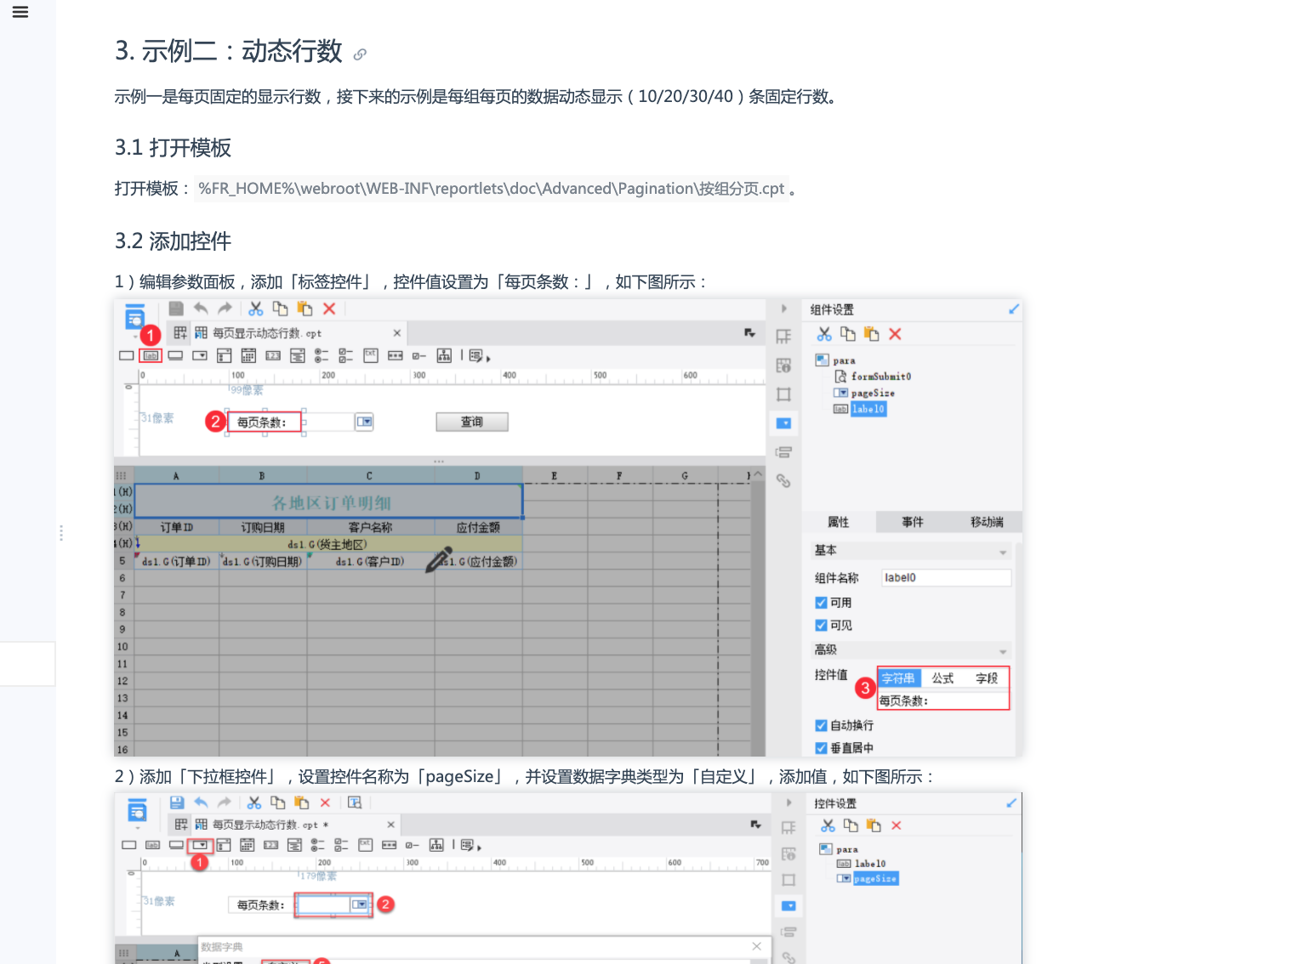Collapse the 高级 section arrow
Screen dimensions: 1298x964
1003,652
